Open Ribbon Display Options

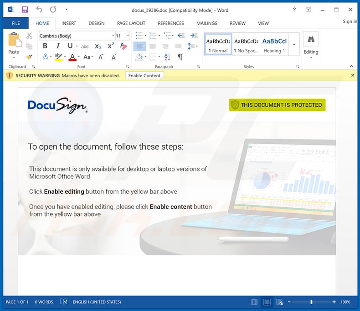(308, 10)
